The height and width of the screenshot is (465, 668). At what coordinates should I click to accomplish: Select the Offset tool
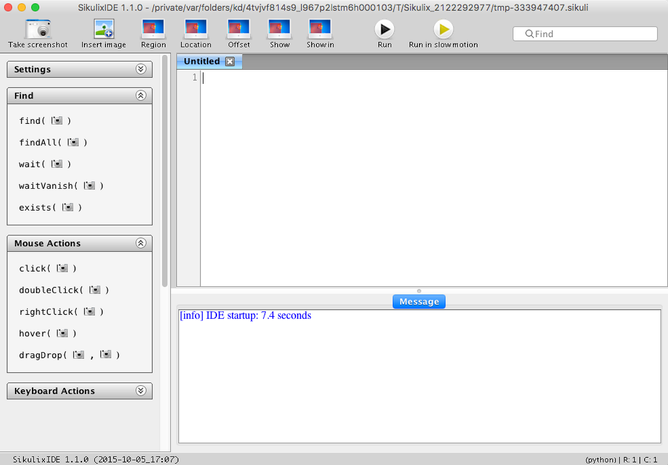point(239,32)
